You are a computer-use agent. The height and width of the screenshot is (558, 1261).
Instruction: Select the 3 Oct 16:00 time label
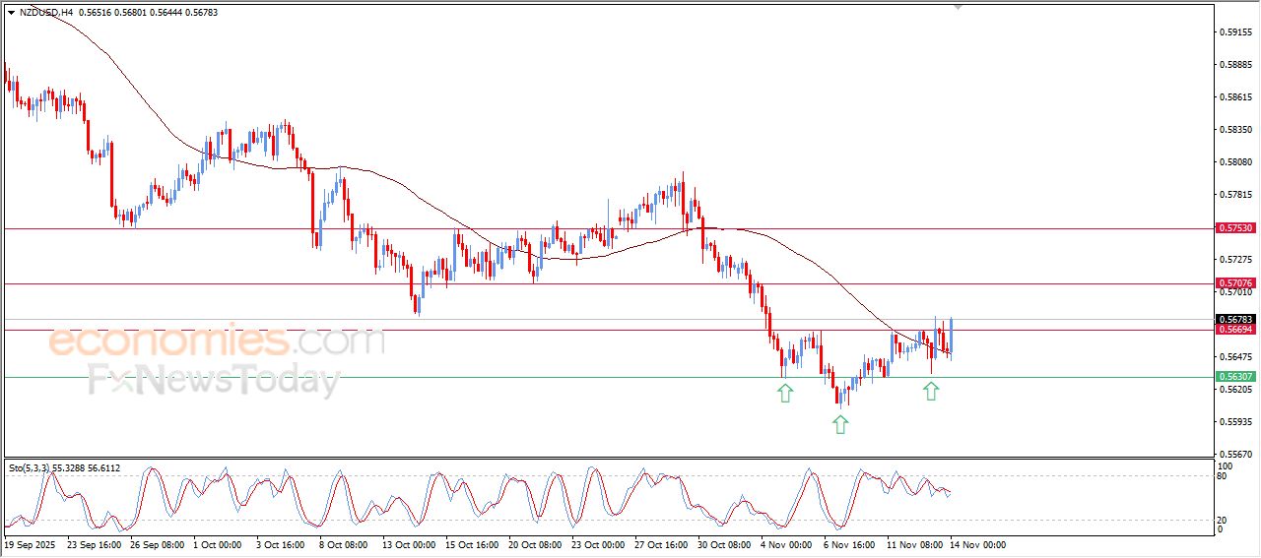point(281,543)
